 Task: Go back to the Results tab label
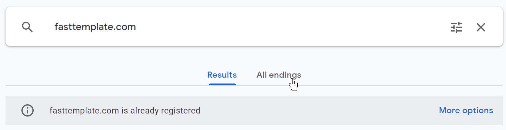222,75
